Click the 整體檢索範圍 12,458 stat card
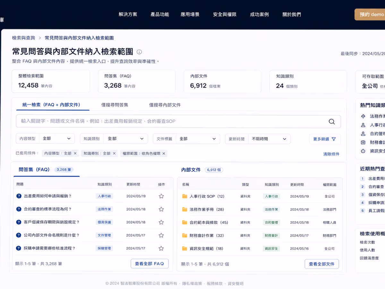Viewport: 385px width, 289px height. click(x=51, y=82)
